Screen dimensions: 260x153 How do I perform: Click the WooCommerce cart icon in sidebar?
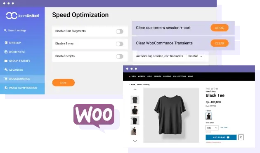6,79
